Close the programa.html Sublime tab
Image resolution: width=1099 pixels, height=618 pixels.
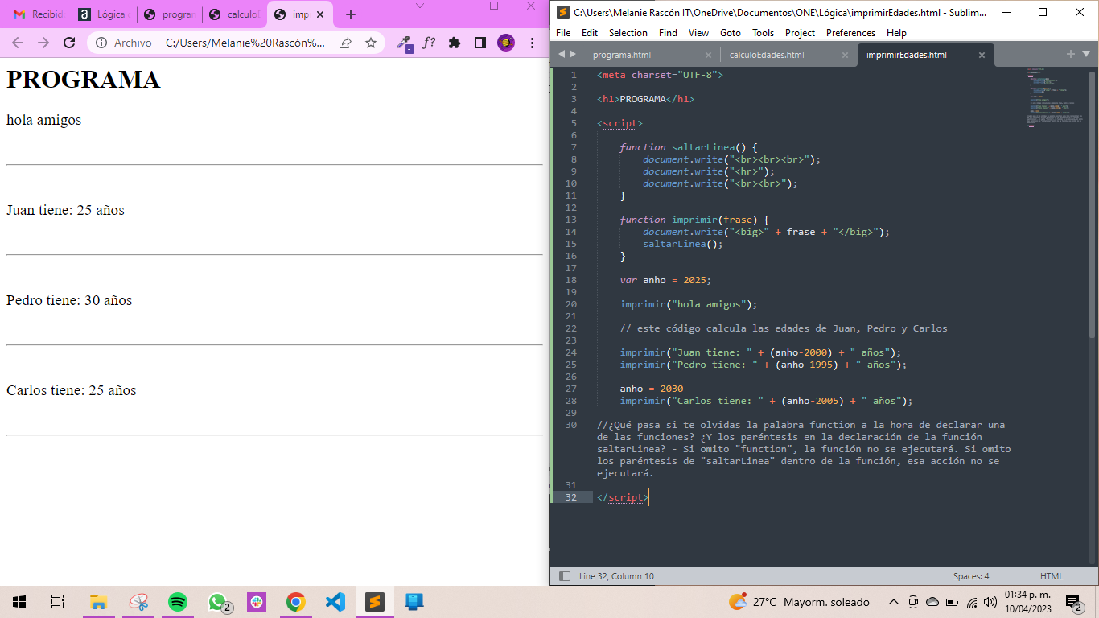708,55
